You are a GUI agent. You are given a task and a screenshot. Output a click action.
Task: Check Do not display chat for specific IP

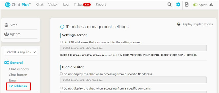pyautogui.click(x=61, y=74)
